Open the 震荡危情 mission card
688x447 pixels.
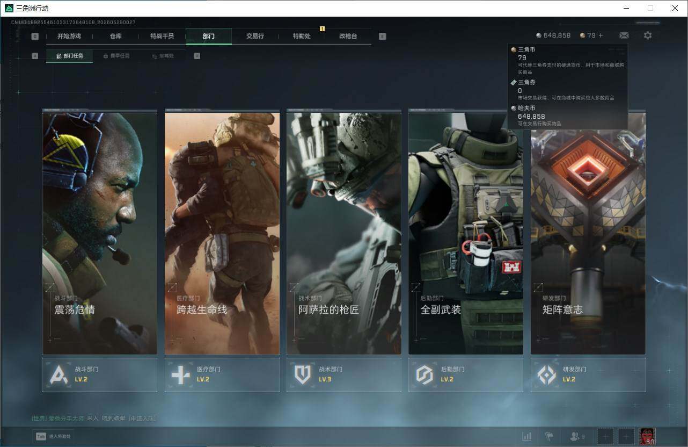point(100,233)
